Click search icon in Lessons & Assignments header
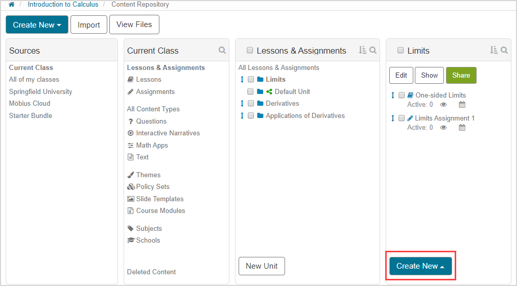This screenshot has height=286, width=517. coord(373,50)
